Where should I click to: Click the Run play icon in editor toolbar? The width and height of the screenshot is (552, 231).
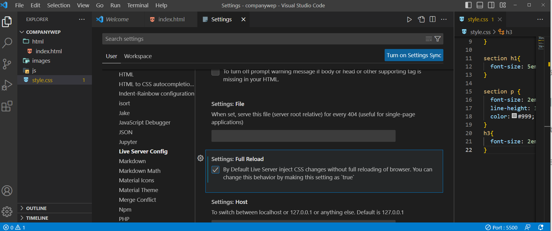pyautogui.click(x=409, y=19)
